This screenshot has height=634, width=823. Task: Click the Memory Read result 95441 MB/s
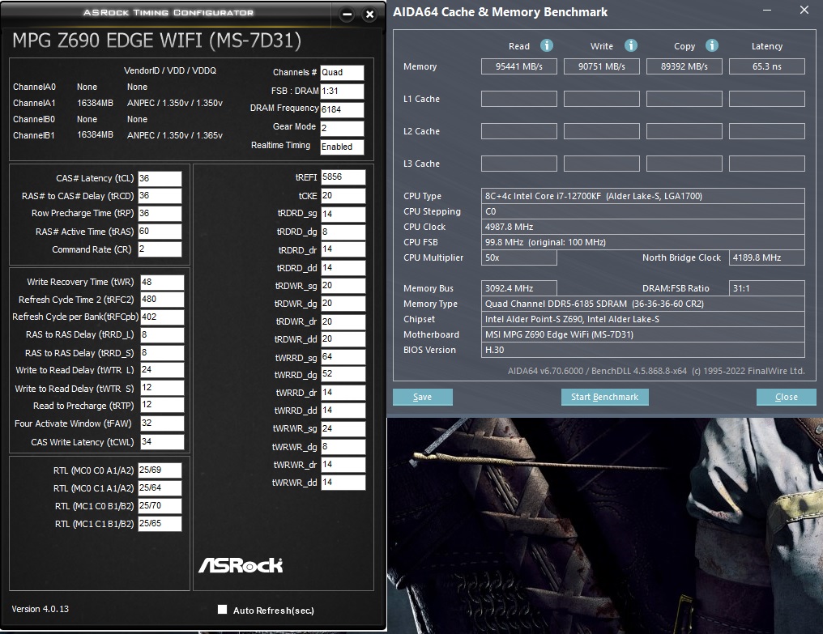pos(519,66)
